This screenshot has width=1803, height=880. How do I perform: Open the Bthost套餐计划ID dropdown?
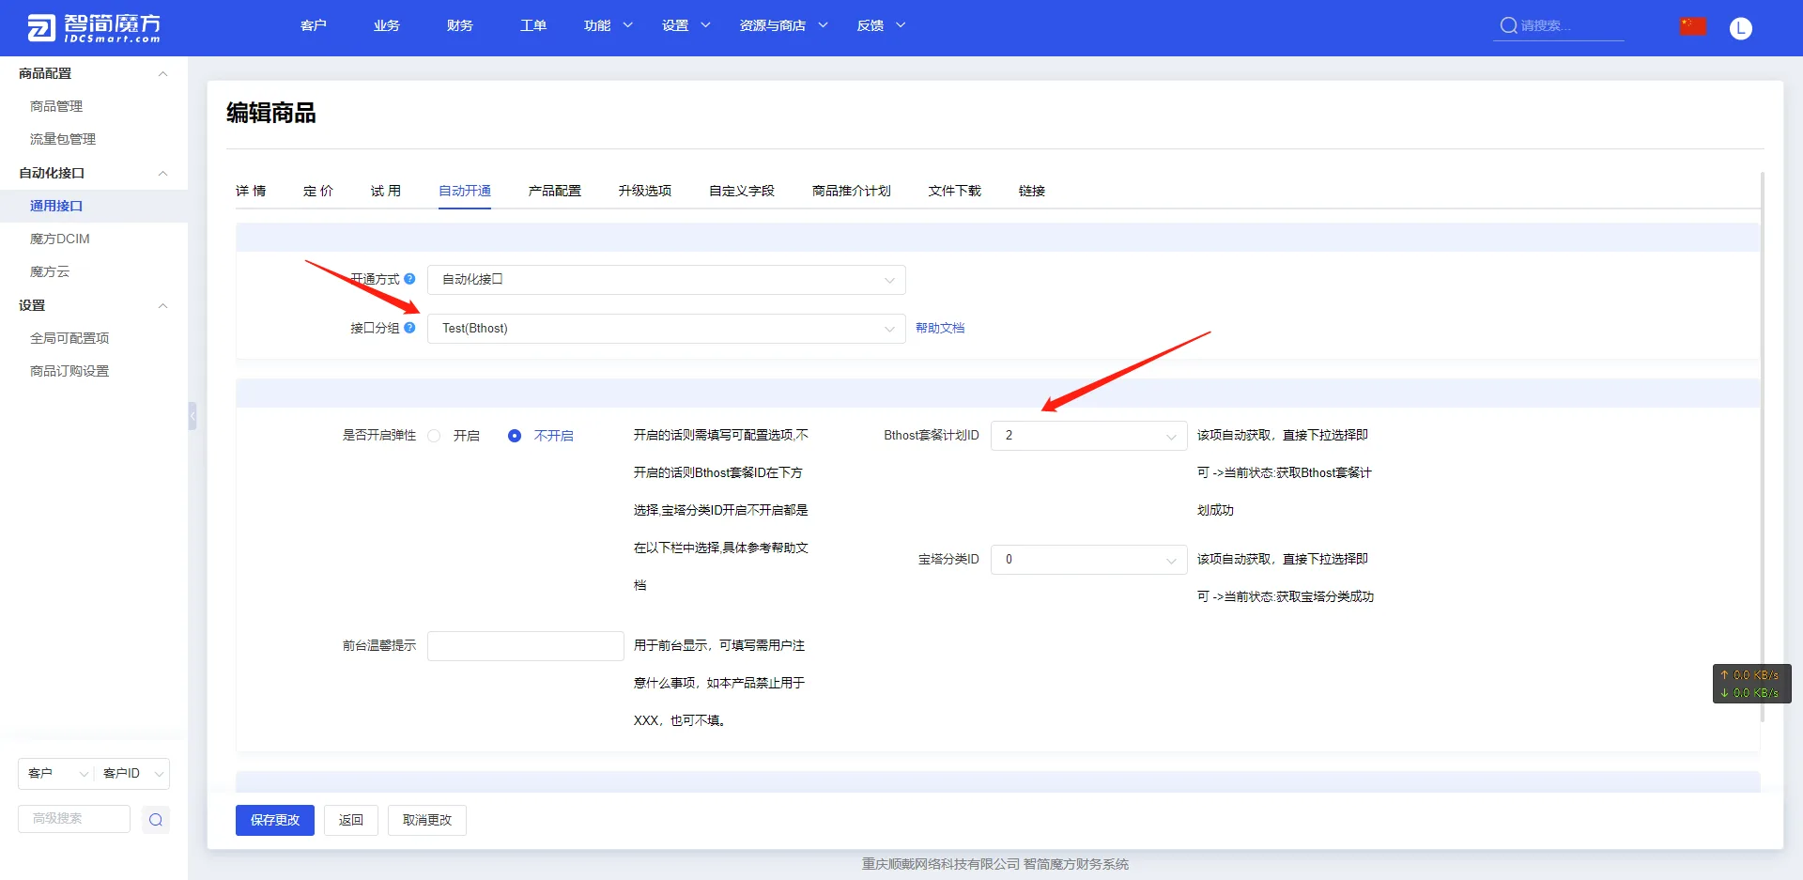(x=1088, y=436)
